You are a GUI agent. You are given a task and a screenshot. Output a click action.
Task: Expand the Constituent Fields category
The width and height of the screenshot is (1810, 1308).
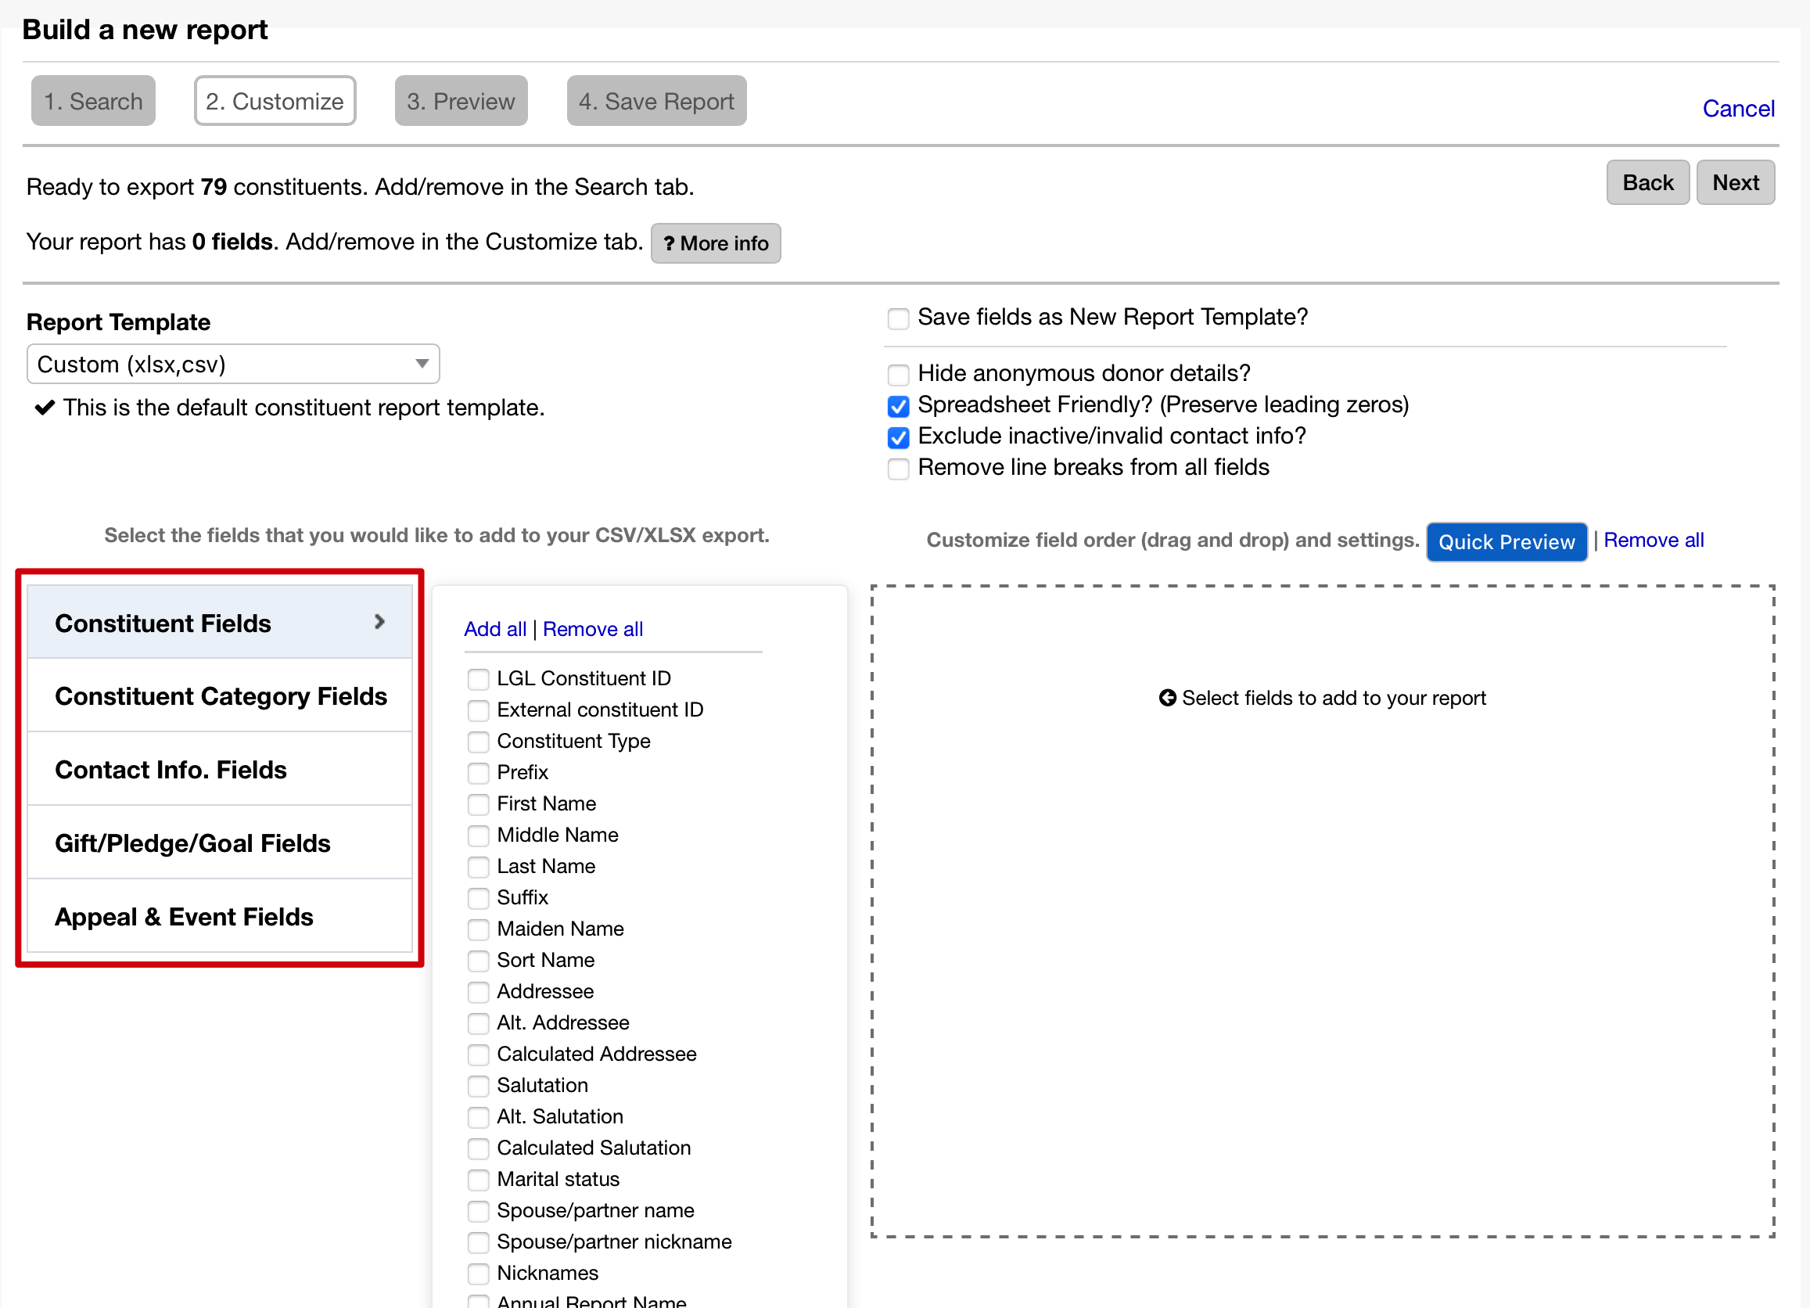coord(220,623)
